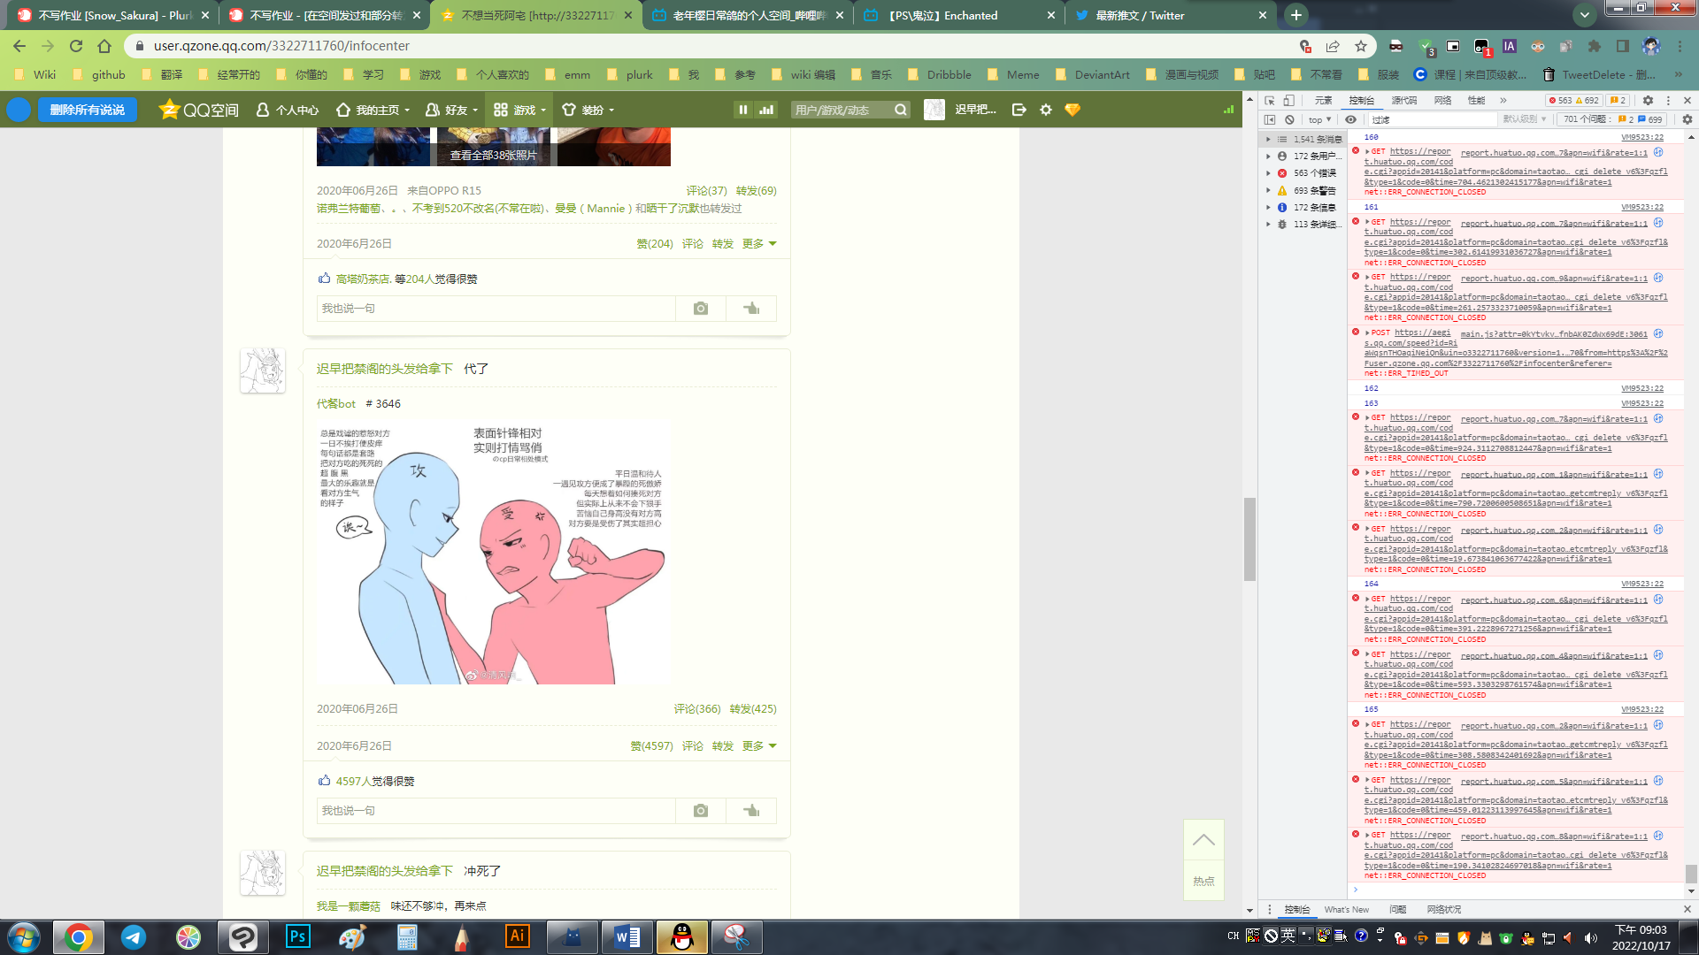The width and height of the screenshot is (1699, 955).
Task: Open Illustrator from taskbar
Action: point(518,936)
